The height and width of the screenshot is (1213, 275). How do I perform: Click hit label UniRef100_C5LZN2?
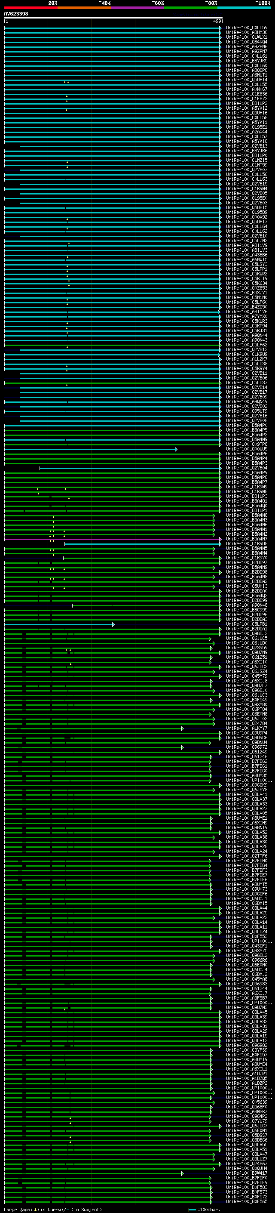(247, 241)
